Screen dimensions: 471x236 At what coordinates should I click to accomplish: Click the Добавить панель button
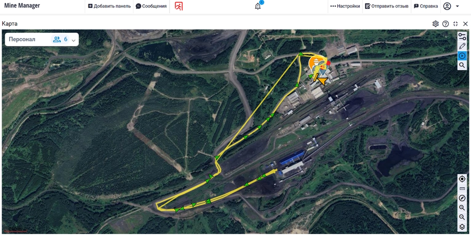tap(109, 6)
